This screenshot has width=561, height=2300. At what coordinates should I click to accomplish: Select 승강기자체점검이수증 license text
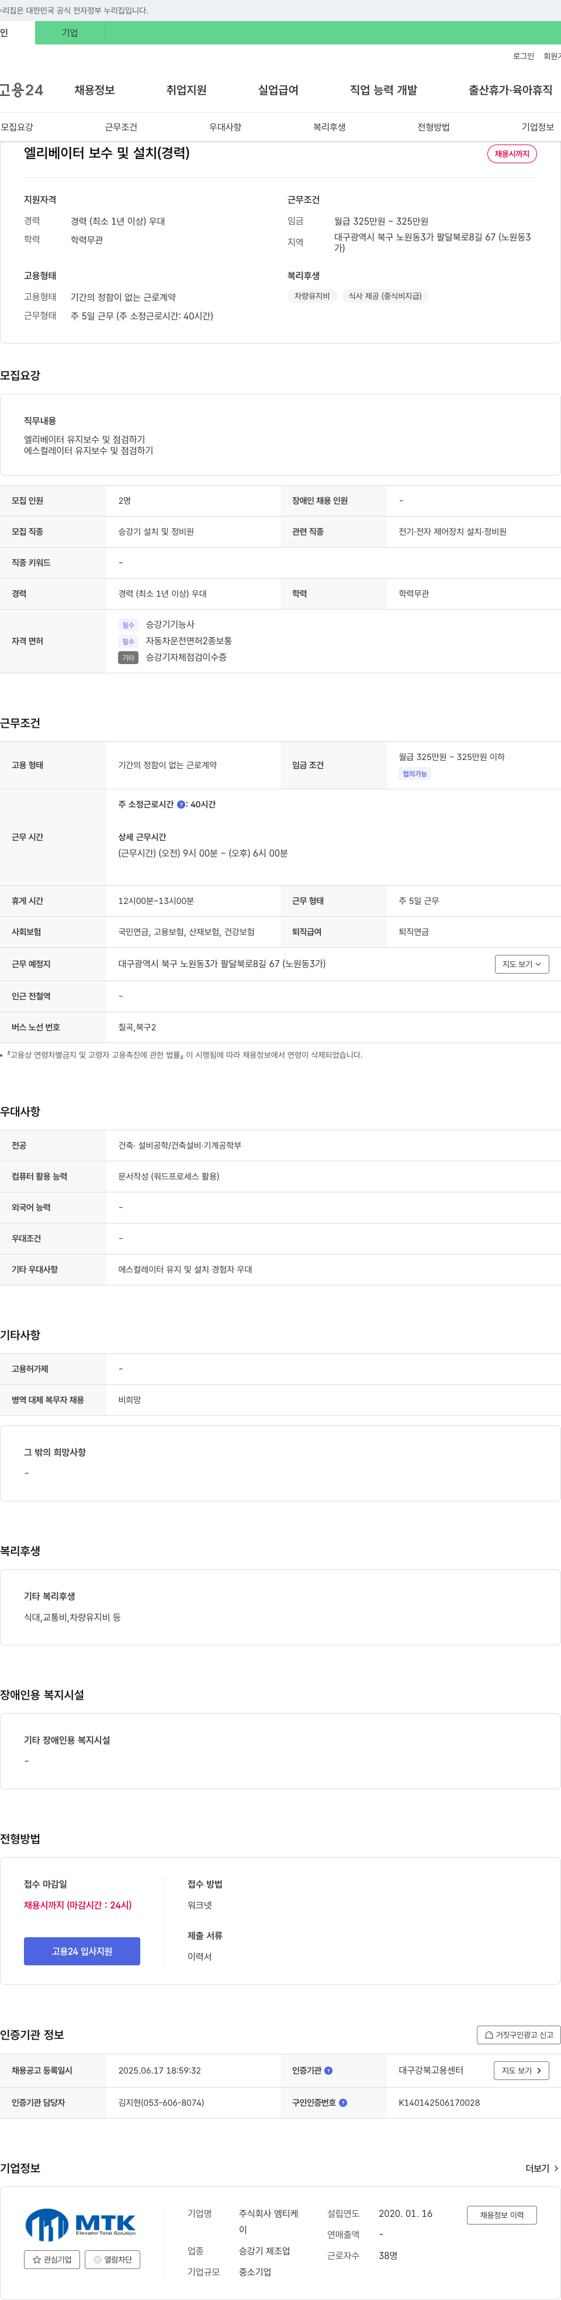186,657
